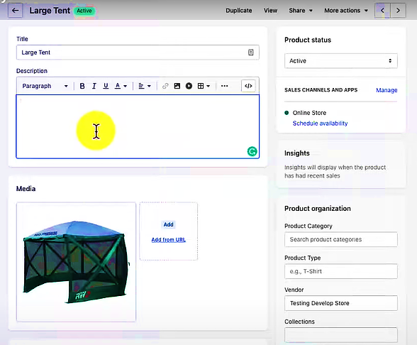Toggle italic formatting in description toolbar

[94, 86]
